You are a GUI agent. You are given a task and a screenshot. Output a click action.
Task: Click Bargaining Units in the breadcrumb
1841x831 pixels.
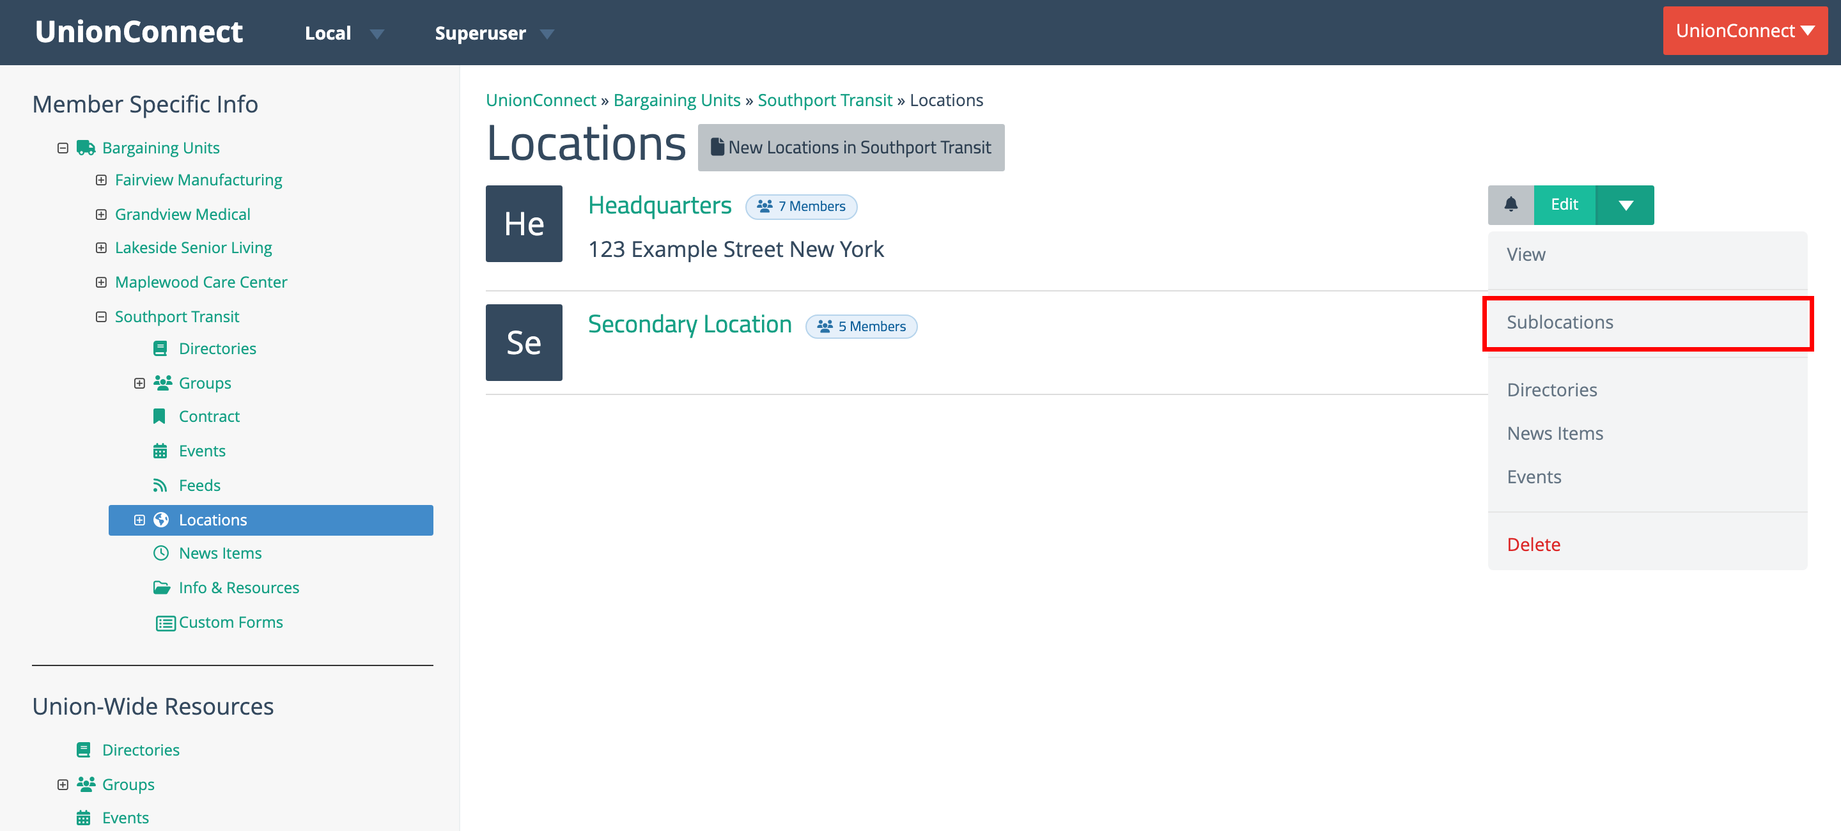coord(676,100)
